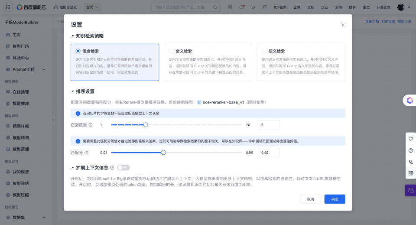Open the purple feedback chat icon
This screenshot has height=225, width=416.
click(410, 190)
